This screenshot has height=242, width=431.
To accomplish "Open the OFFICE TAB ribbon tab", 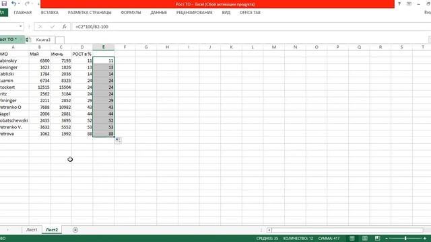I will click(x=250, y=13).
